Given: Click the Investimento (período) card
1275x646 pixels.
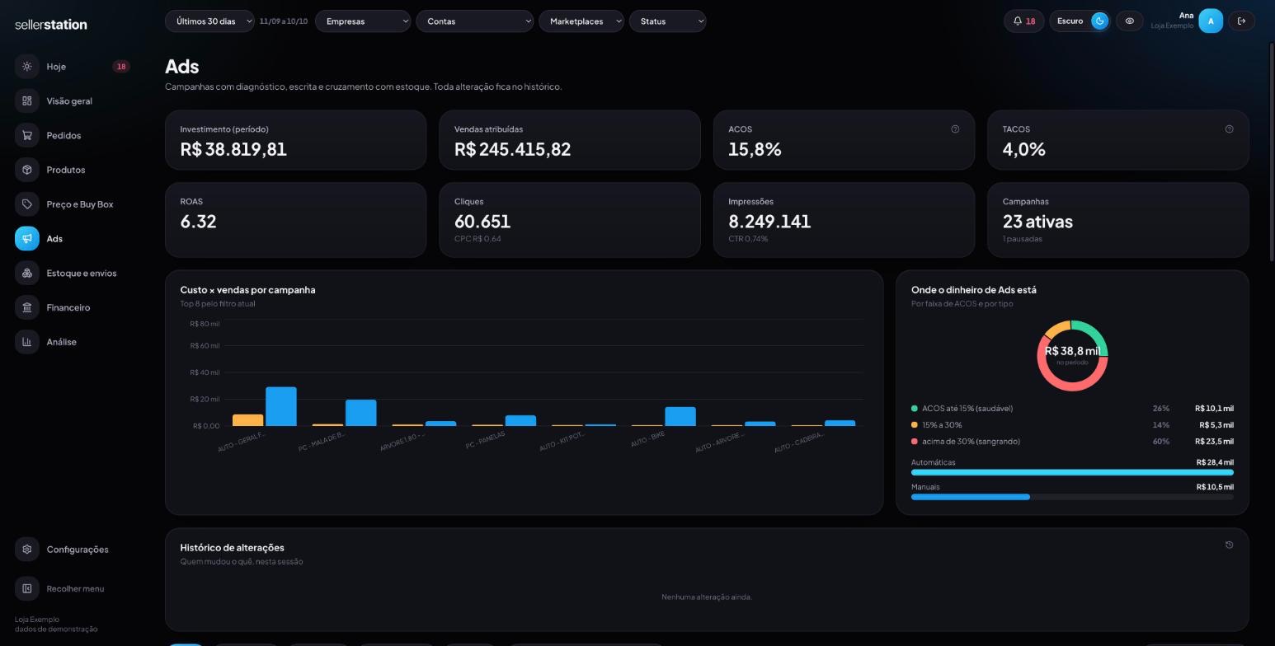Looking at the screenshot, I should 296,140.
